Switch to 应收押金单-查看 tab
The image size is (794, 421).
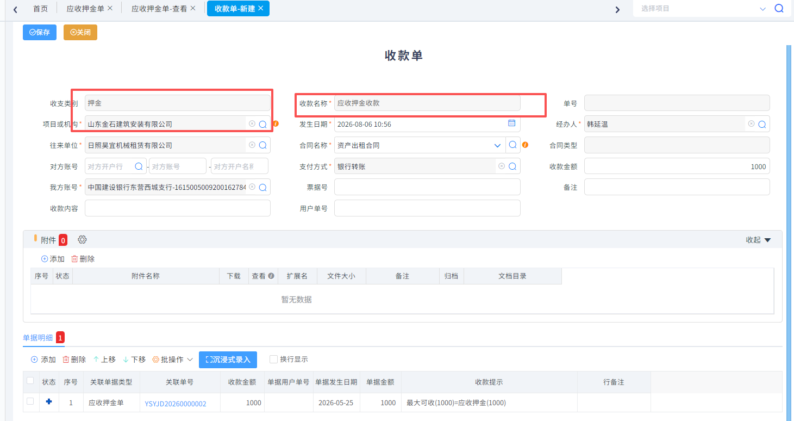(x=159, y=9)
